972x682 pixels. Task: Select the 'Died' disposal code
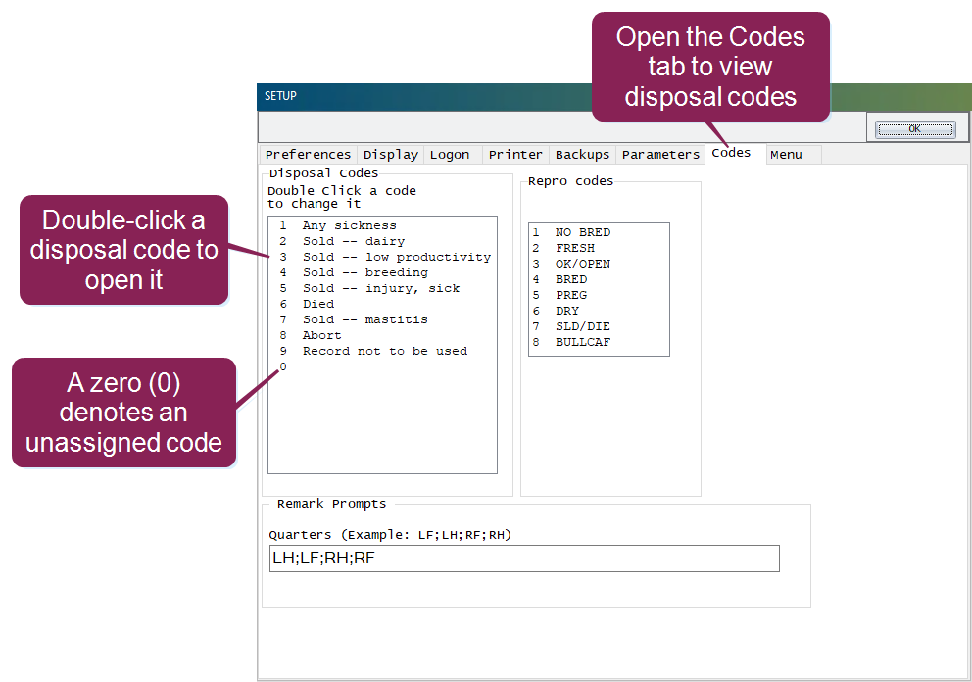[x=382, y=304]
